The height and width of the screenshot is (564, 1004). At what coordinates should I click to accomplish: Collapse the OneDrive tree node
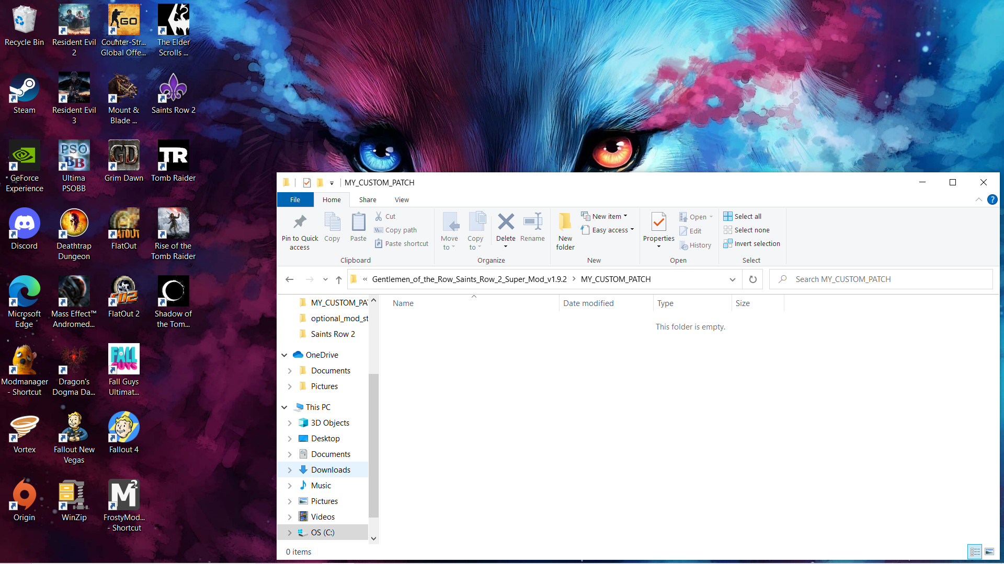click(x=284, y=355)
